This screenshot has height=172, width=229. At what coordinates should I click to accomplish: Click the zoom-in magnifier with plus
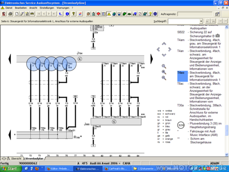(x=164, y=72)
